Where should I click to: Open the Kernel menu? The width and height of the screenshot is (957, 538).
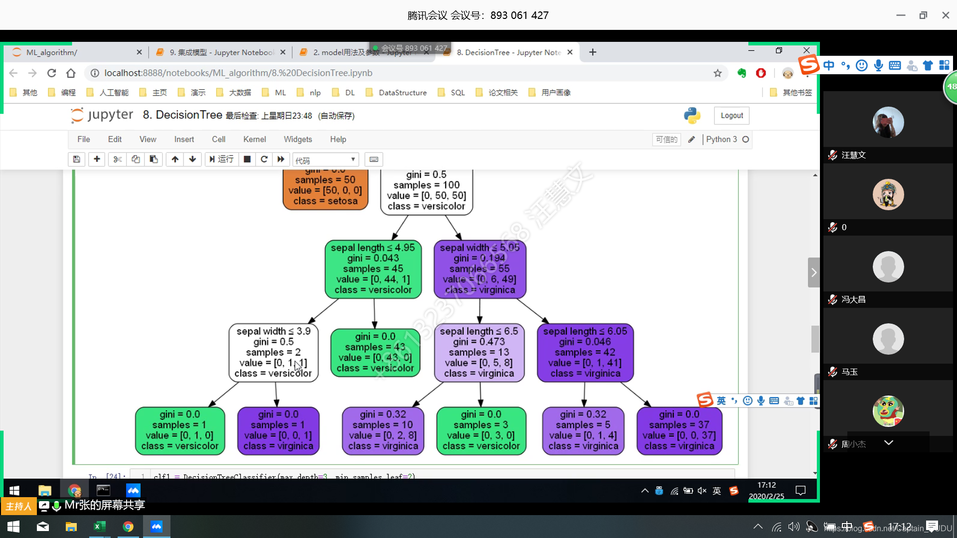coord(254,139)
